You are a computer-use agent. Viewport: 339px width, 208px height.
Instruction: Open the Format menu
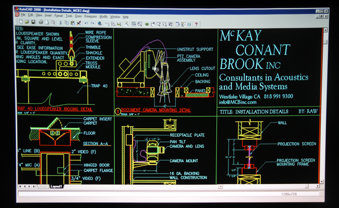pos(59,16)
